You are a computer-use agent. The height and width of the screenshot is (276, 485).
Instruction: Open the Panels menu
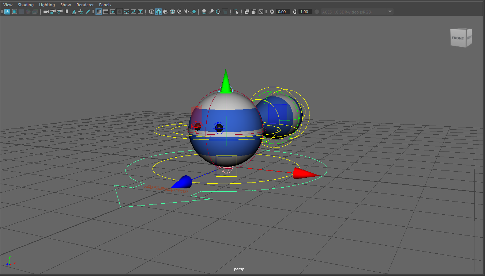105,5
